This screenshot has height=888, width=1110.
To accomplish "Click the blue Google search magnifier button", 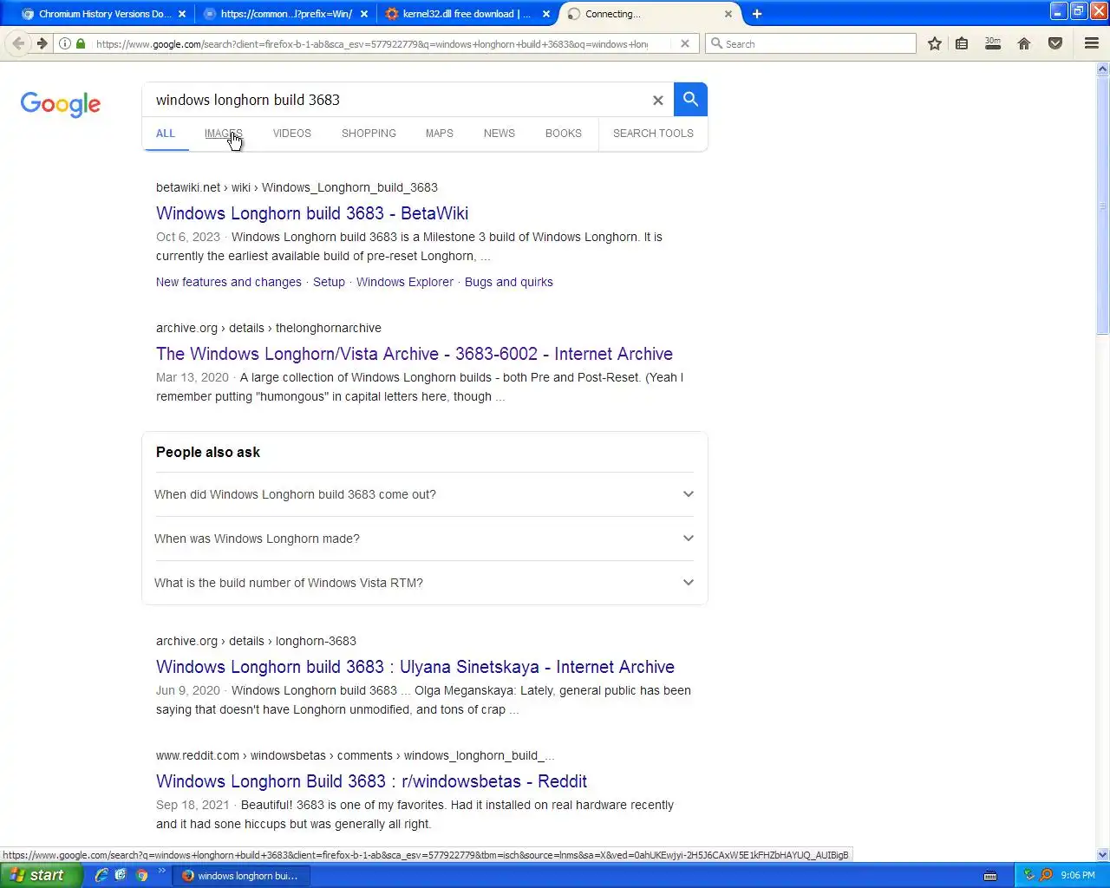I will 690,100.
